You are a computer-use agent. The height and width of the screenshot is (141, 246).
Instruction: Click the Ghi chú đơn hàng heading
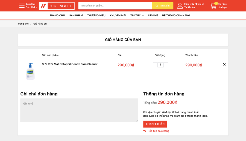tap(39, 94)
